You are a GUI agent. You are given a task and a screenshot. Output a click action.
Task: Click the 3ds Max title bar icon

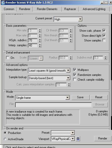pyautogui.click(x=3, y=3)
